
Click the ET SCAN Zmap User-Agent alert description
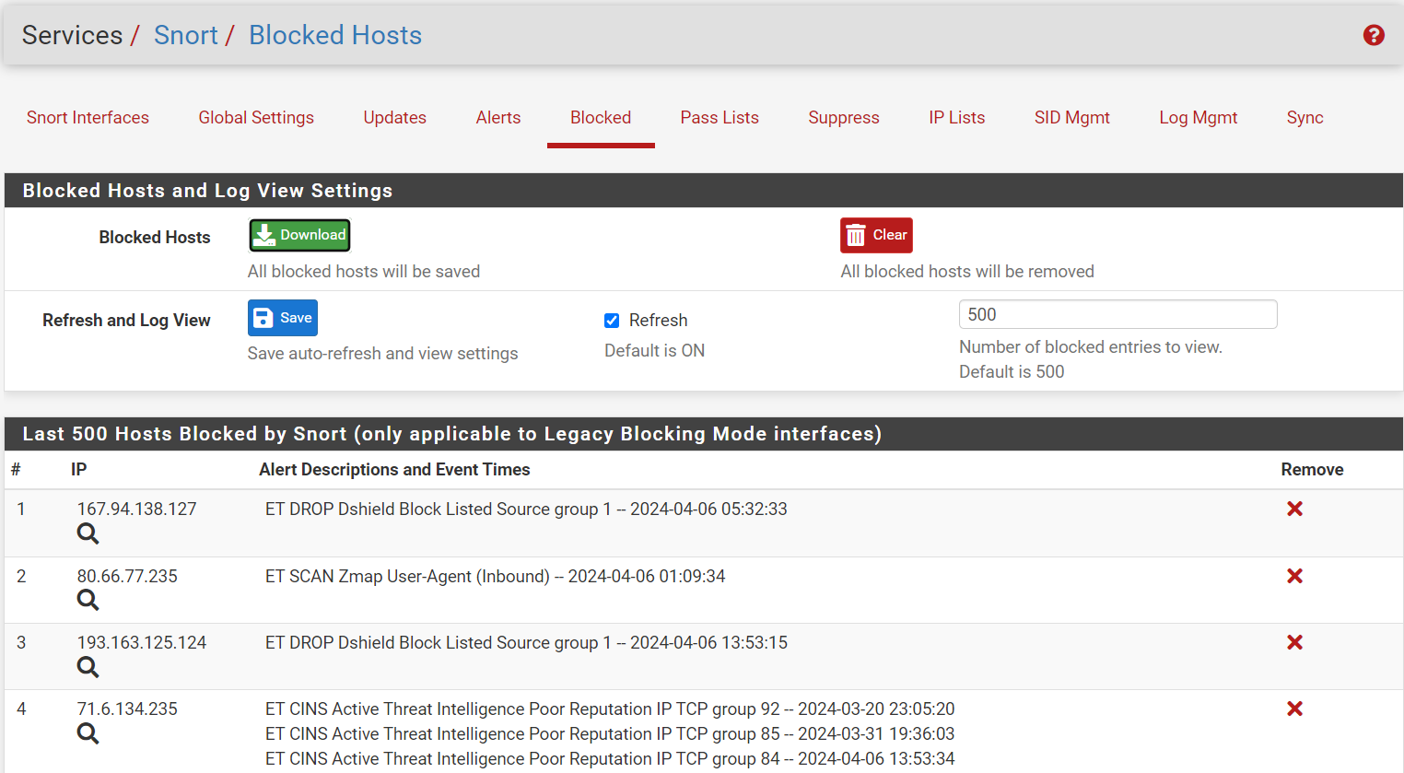click(495, 576)
